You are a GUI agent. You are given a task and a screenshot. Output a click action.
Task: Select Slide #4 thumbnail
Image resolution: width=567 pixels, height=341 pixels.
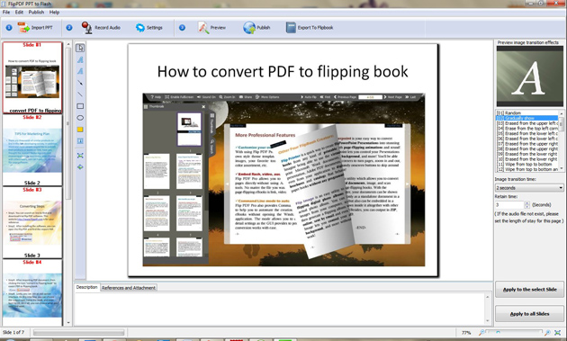click(x=32, y=292)
